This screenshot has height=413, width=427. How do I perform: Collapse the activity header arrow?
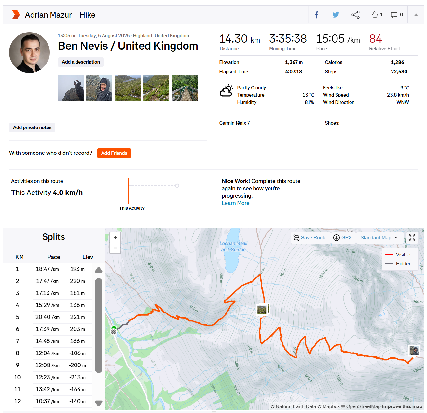416,15
